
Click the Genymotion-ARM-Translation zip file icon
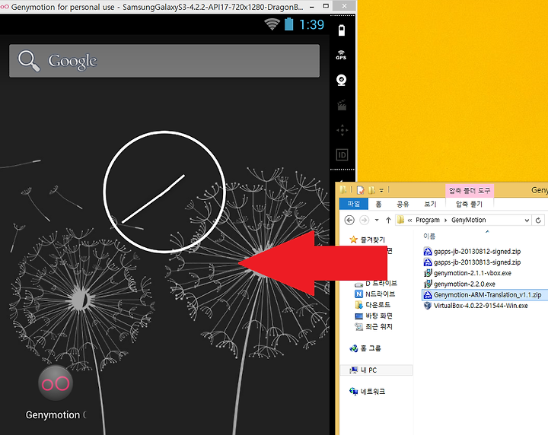click(x=428, y=294)
